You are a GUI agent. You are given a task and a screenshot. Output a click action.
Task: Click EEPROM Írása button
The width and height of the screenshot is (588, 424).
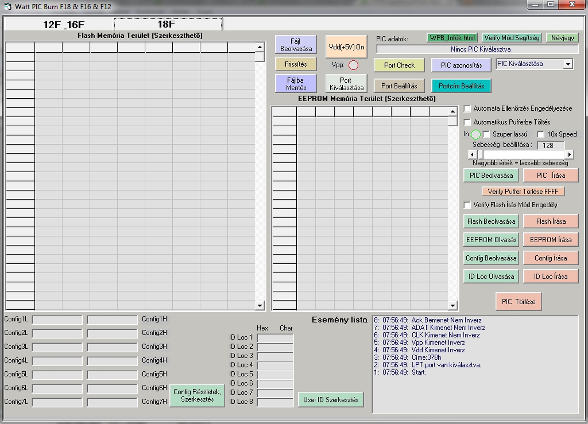pyautogui.click(x=551, y=240)
